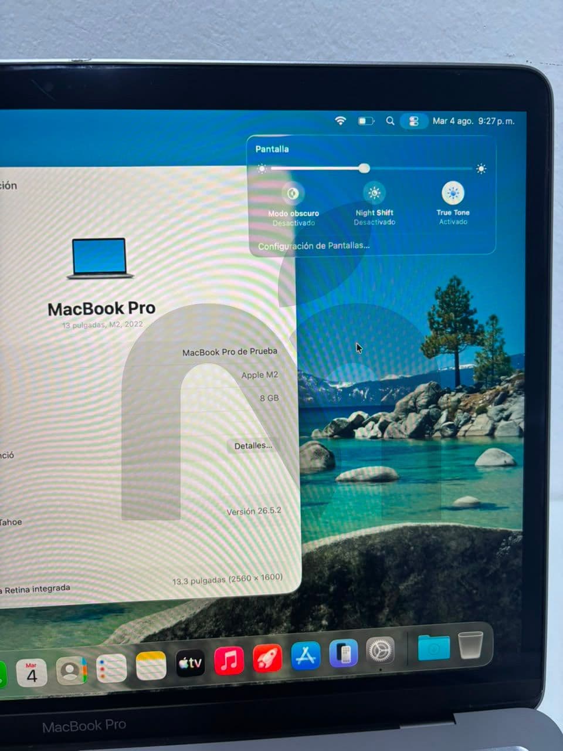The width and height of the screenshot is (563, 751).
Task: Toggle the Control Center menu icon
Action: click(x=413, y=121)
